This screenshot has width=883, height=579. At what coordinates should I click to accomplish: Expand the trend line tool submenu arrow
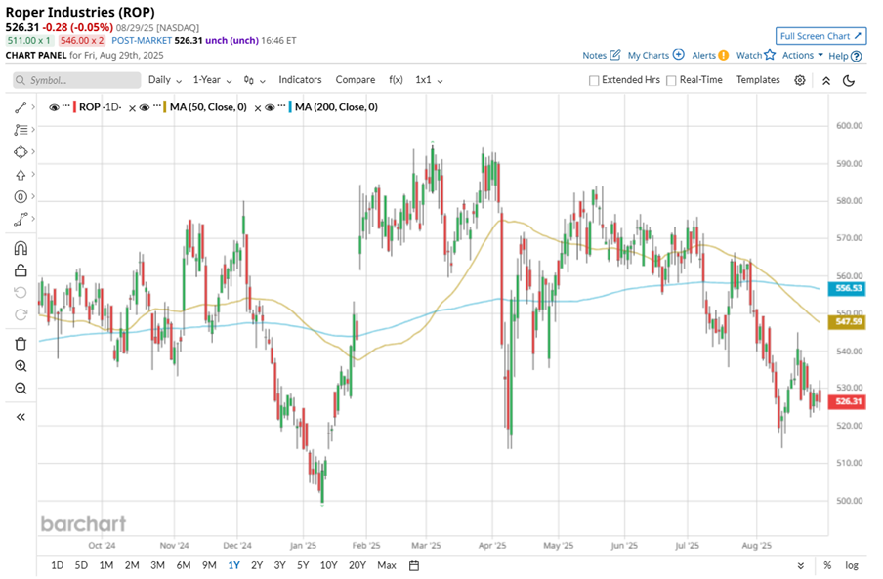click(x=33, y=106)
